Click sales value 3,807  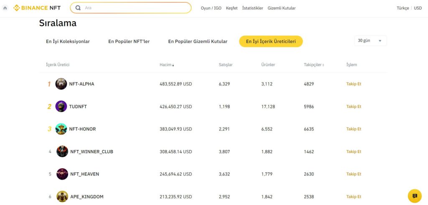tap(224, 152)
